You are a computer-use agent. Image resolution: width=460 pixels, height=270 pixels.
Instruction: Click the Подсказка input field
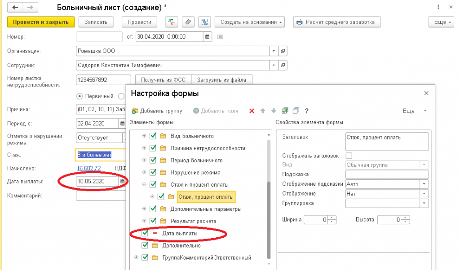[387, 174]
